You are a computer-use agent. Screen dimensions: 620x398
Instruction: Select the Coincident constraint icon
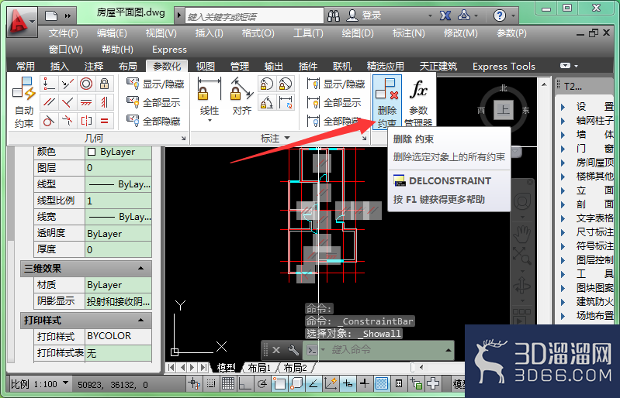pos(49,84)
